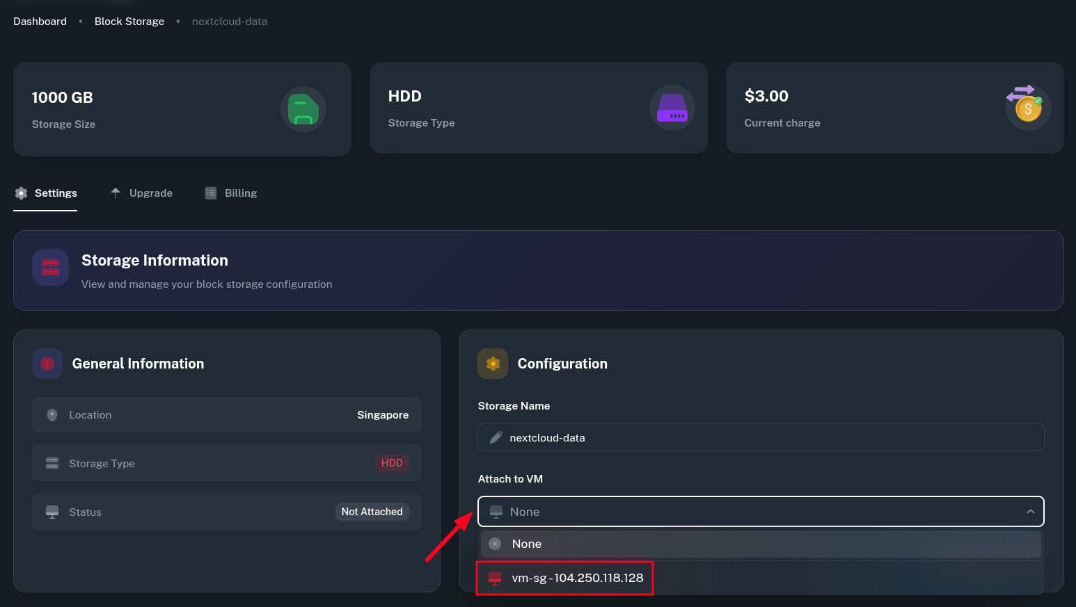Collapse the Attach to VM dropdown
Screen dimensions: 1076x607
click(1030, 512)
